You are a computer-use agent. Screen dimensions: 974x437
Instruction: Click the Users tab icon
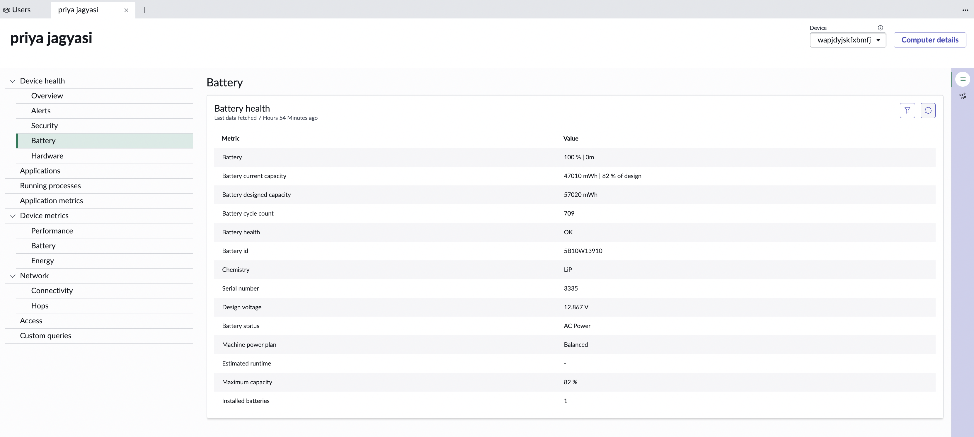click(x=6, y=10)
